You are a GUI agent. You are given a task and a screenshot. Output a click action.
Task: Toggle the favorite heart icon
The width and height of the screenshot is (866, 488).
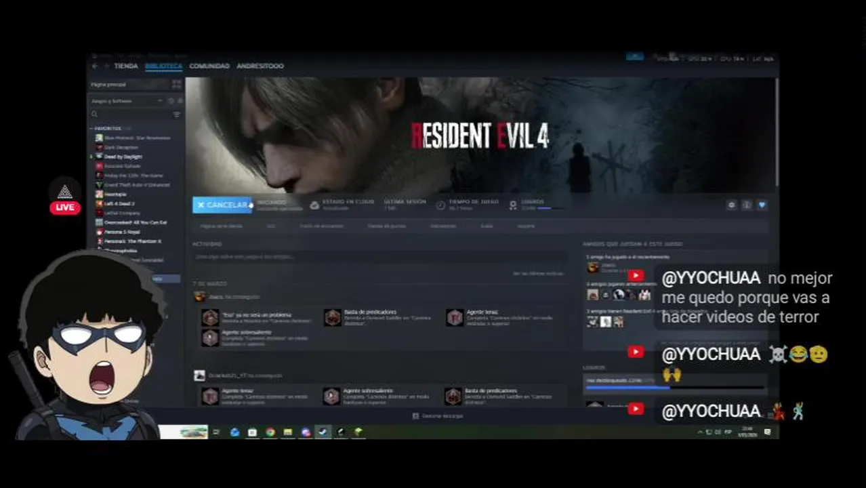click(762, 205)
